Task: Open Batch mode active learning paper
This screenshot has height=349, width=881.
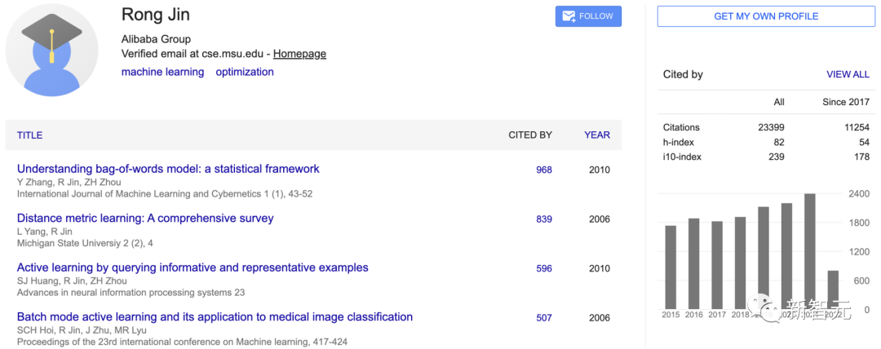Action: point(215,316)
